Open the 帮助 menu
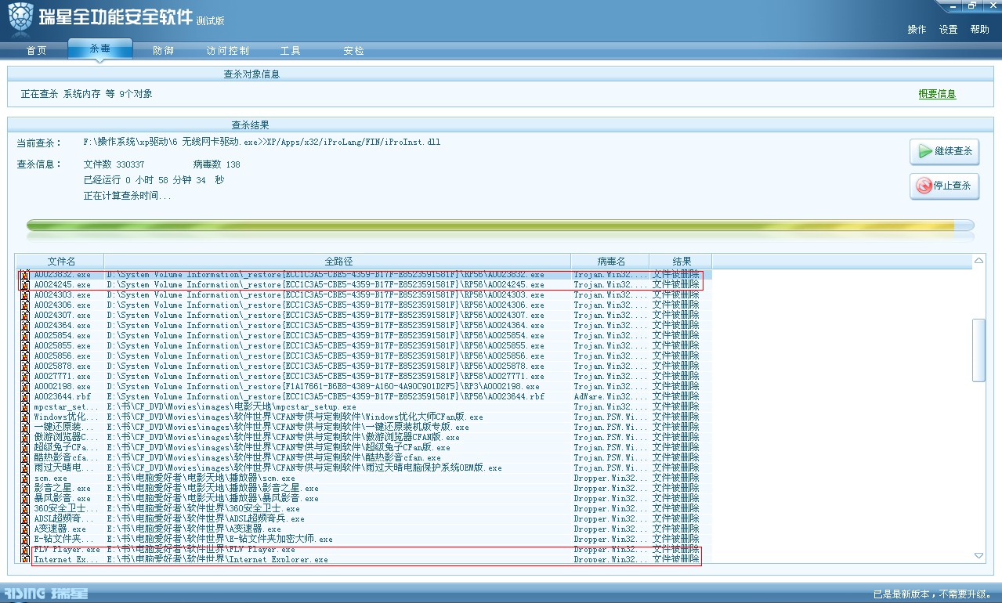The image size is (1002, 603). (980, 30)
